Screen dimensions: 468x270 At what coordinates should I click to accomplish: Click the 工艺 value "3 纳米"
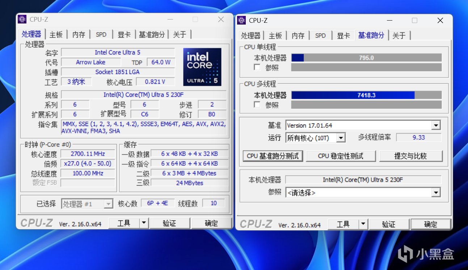tap(76, 82)
